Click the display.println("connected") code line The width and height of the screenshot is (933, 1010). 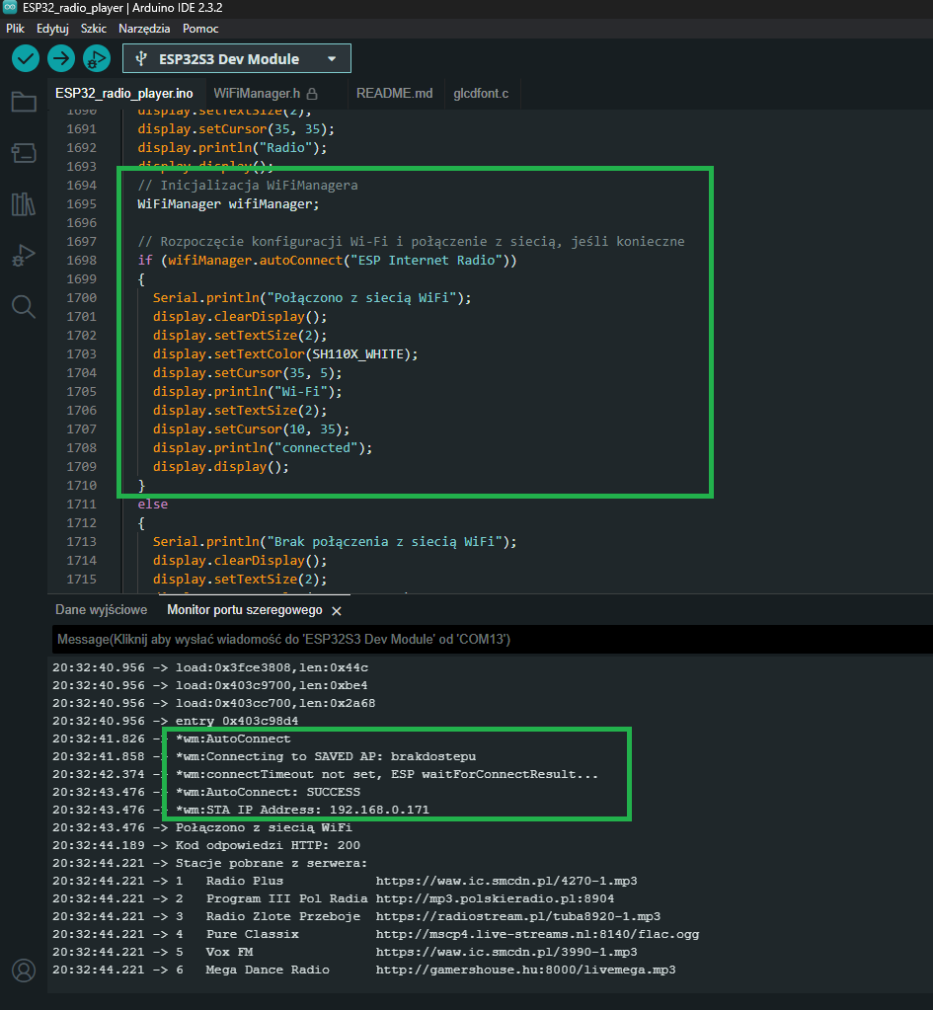tap(263, 447)
